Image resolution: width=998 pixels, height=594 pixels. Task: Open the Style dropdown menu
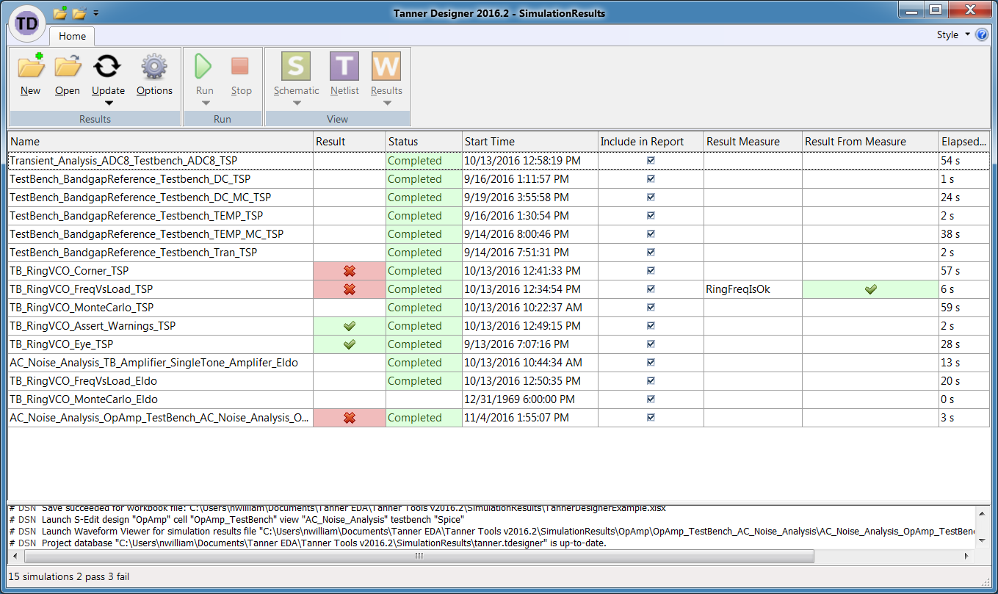tap(953, 35)
